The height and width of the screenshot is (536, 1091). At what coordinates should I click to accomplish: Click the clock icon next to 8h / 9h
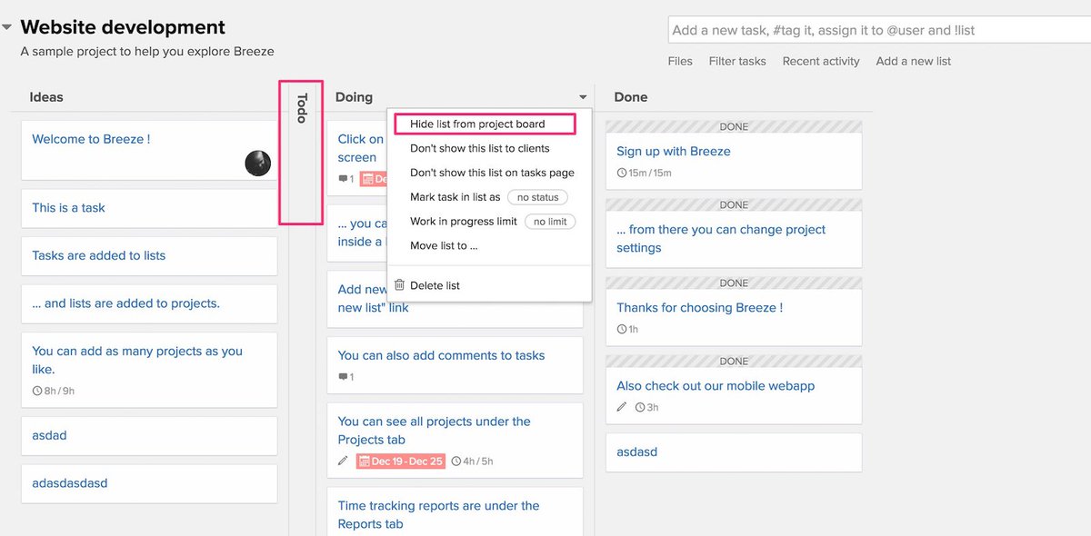point(36,392)
